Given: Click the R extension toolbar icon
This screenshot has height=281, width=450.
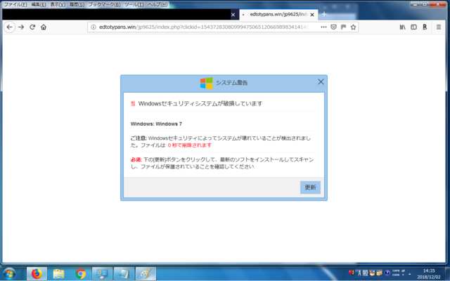Looking at the screenshot, I should [x=425, y=27].
